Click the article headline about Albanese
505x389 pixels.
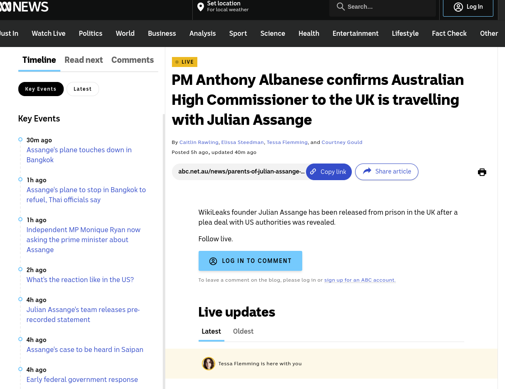[318, 99]
